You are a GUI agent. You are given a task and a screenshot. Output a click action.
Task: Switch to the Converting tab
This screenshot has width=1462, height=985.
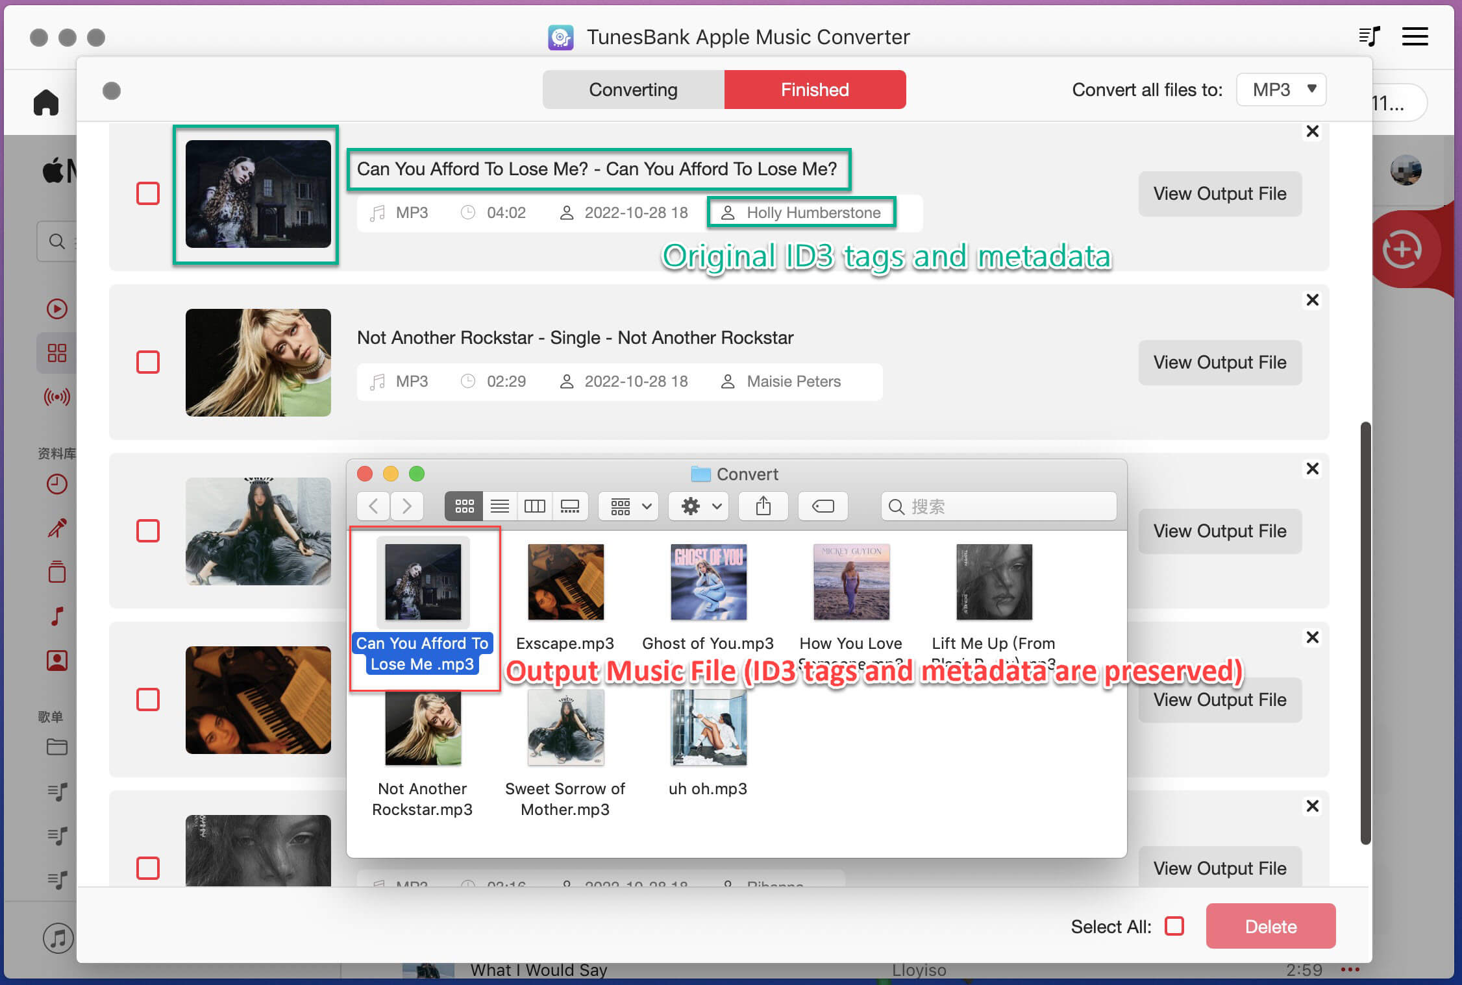[x=633, y=90]
